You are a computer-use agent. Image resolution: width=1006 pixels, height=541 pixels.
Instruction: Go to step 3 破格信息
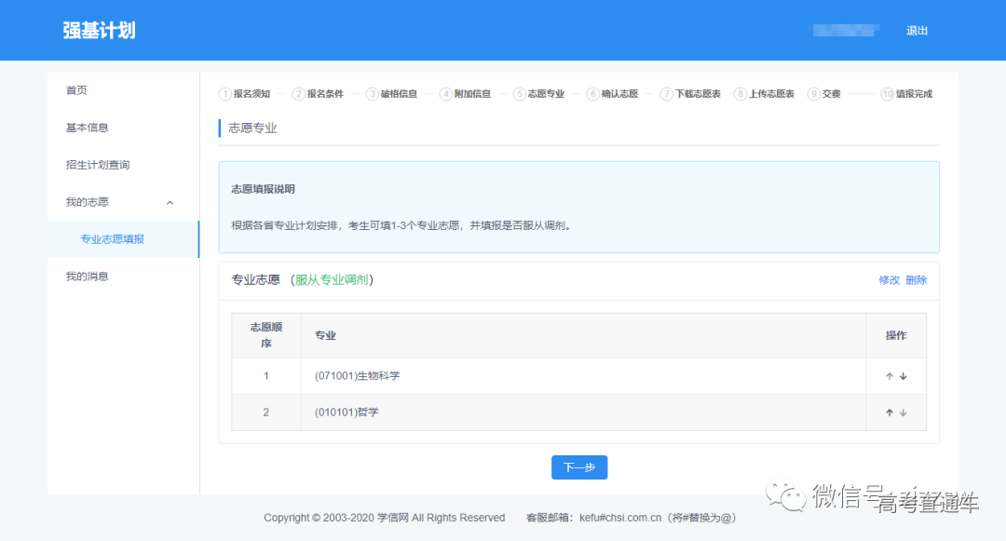[x=392, y=94]
